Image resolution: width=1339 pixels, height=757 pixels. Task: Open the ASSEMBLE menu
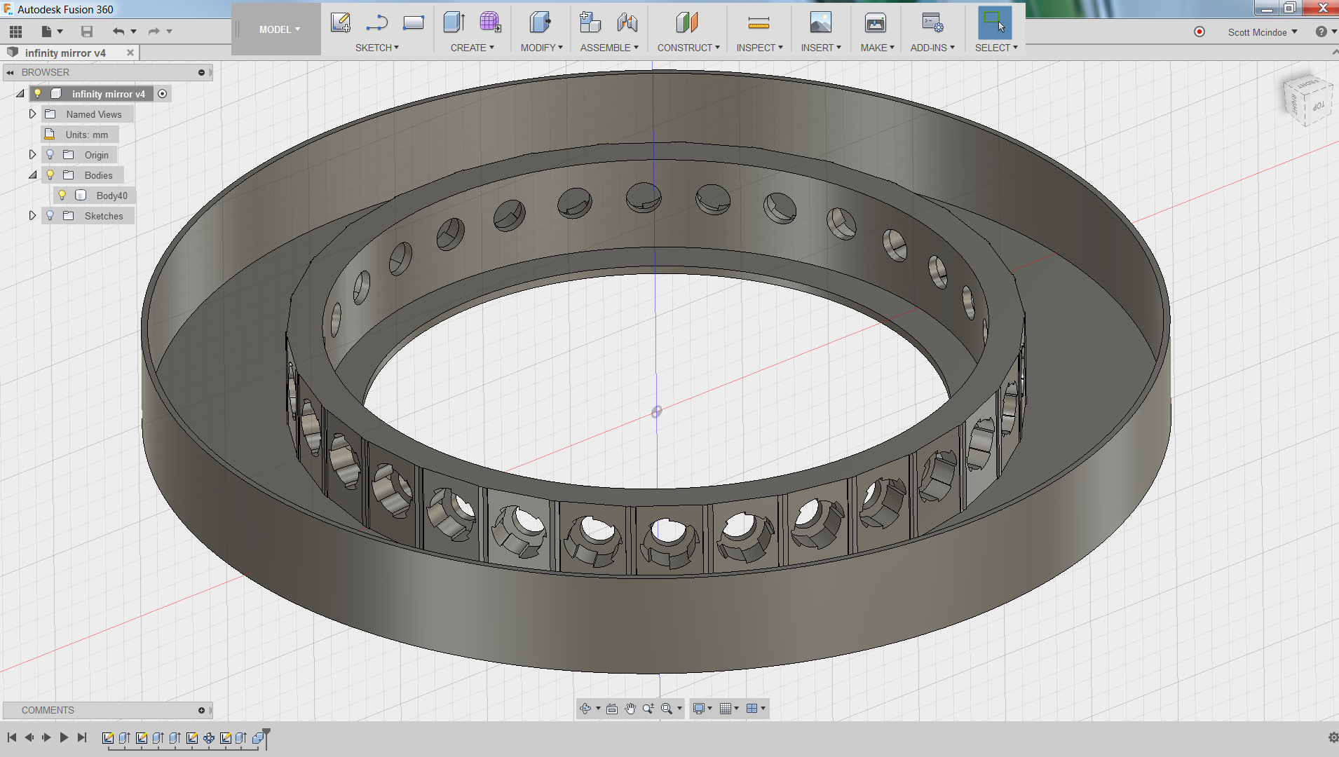point(609,48)
